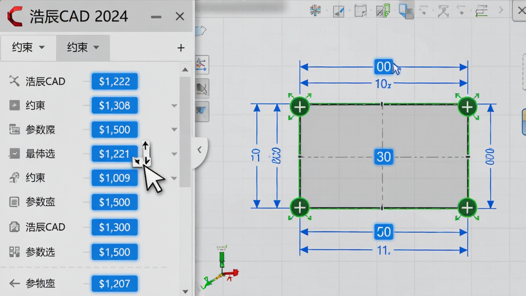Click the gray crossed-legs figure icon in toolbar
This screenshot has height=296, width=526.
point(443,11)
